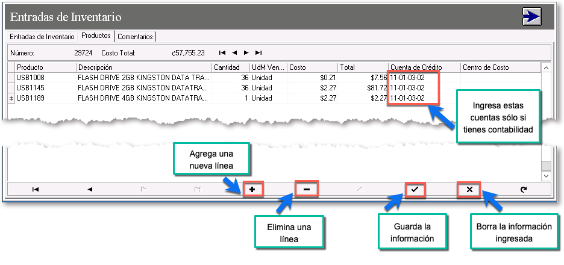Image resolution: width=564 pixels, height=265 pixels.
Task: Click total $7.56 cell
Action: [x=363, y=77]
